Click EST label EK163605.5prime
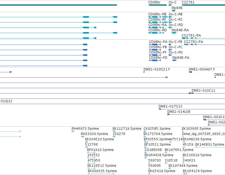 [x=196, y=129]
